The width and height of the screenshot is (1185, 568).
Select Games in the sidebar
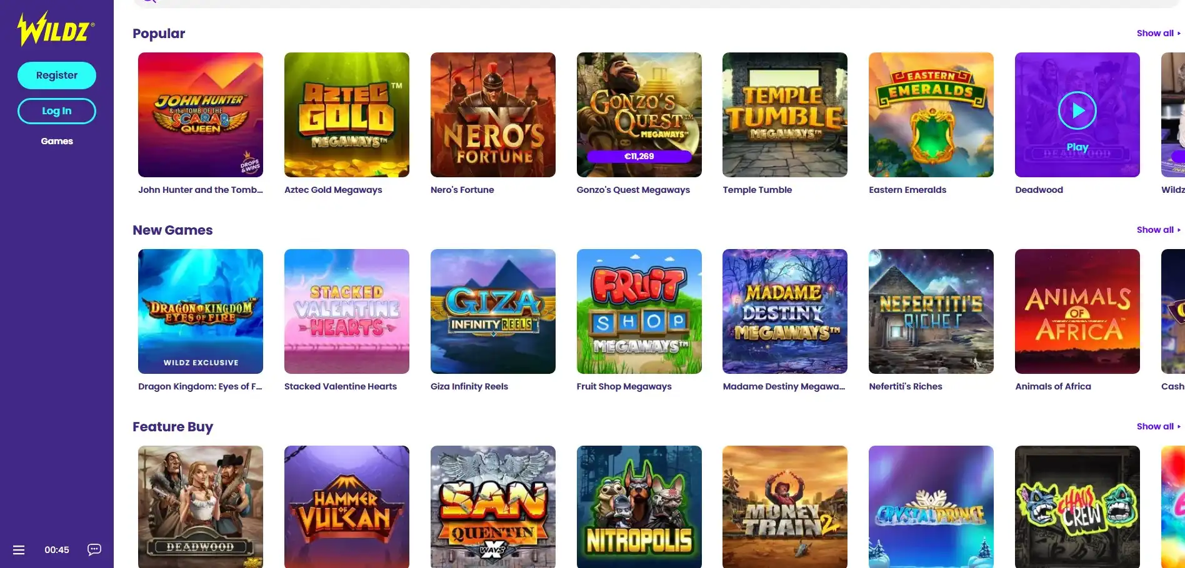pos(57,141)
